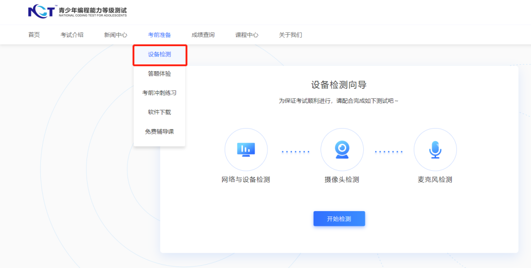Go to 新闻中心 in the navigation bar
Screen dimensions: 531x268
click(116, 35)
